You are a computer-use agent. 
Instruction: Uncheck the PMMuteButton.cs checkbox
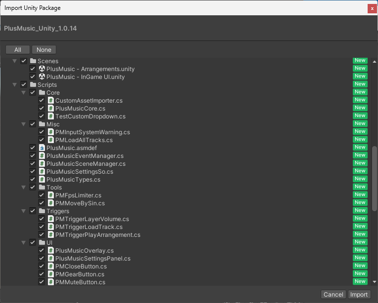coord(42,282)
